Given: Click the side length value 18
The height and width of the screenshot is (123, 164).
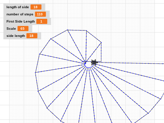Looking at the screenshot, I should point(32,36).
